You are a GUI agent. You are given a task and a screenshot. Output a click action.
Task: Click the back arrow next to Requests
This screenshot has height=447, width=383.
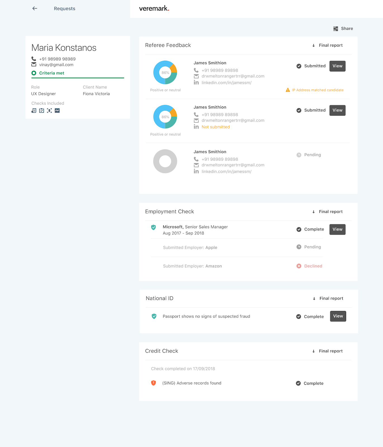[x=35, y=8]
